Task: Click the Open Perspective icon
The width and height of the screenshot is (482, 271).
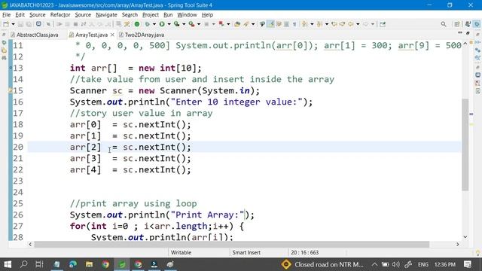Action: coord(457,24)
